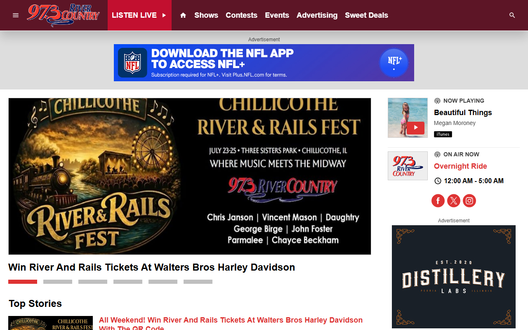The width and height of the screenshot is (528, 330).
Task: Click the NFL shield logo in ad
Action: click(132, 63)
